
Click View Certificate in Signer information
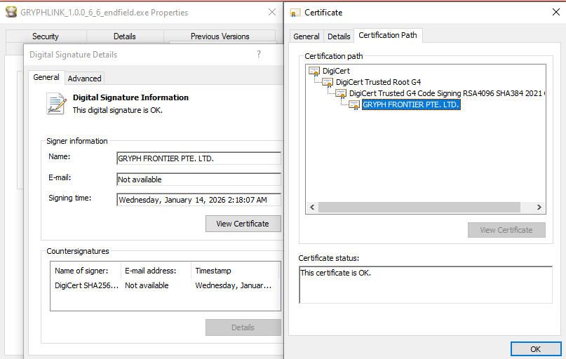point(243,224)
